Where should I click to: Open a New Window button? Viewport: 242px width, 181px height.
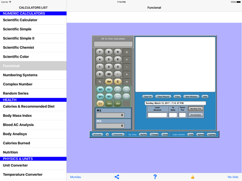pyautogui.click(x=191, y=97)
